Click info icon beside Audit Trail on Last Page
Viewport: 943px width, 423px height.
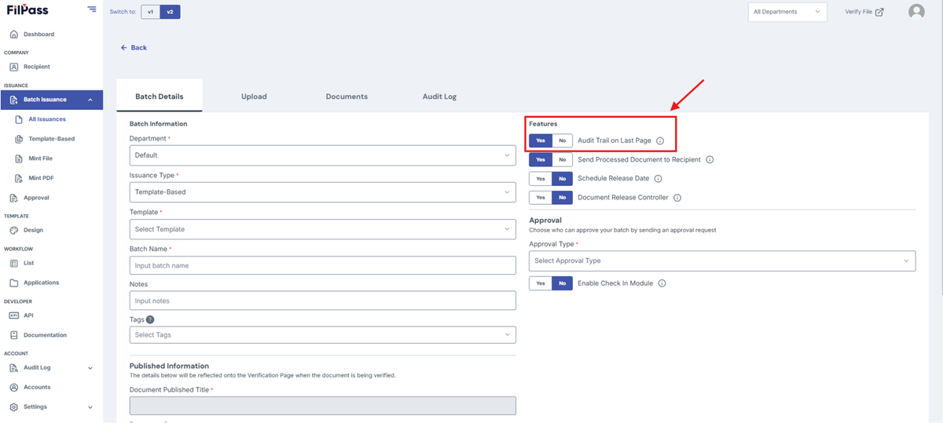(660, 140)
